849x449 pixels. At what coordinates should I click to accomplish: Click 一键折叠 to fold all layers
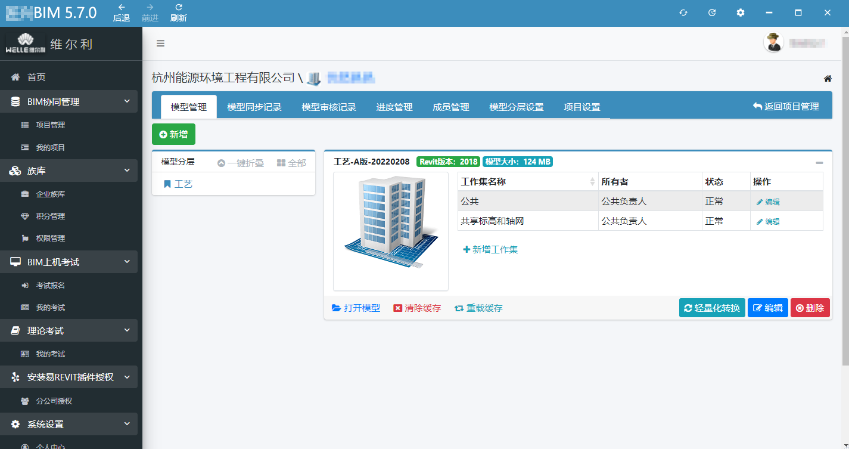click(x=240, y=163)
